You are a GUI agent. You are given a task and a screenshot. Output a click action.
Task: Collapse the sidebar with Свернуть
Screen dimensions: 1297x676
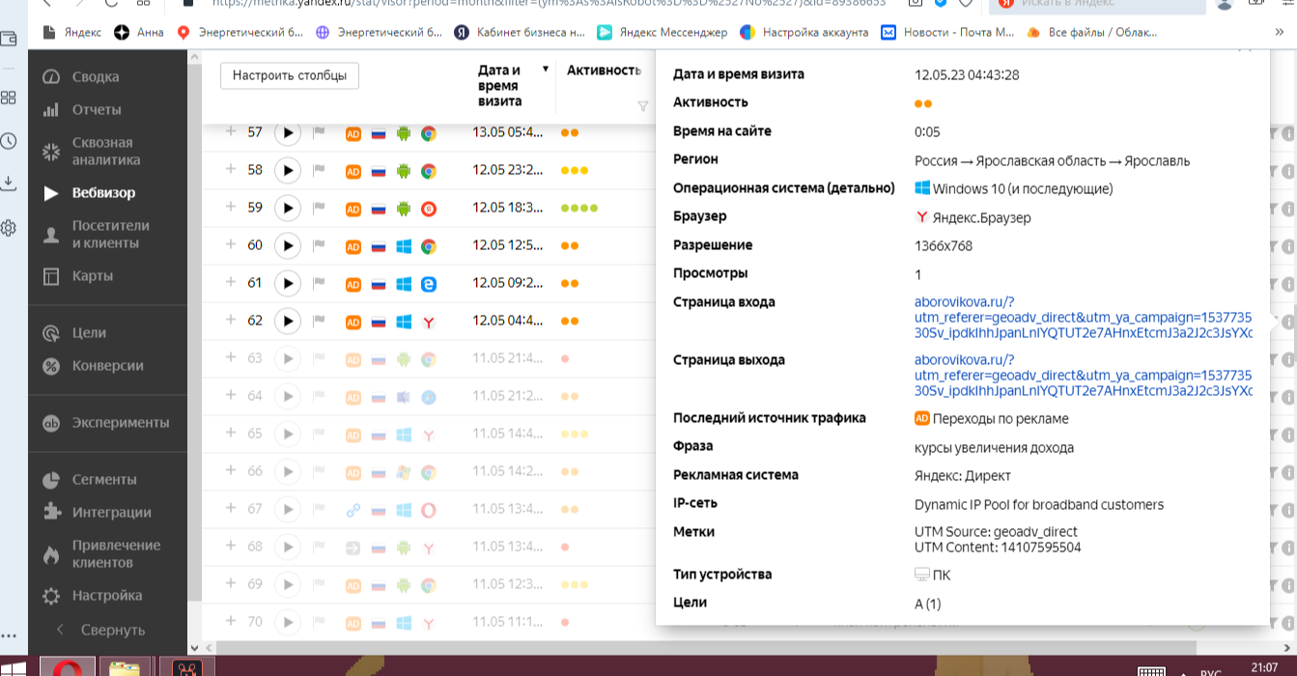(112, 630)
